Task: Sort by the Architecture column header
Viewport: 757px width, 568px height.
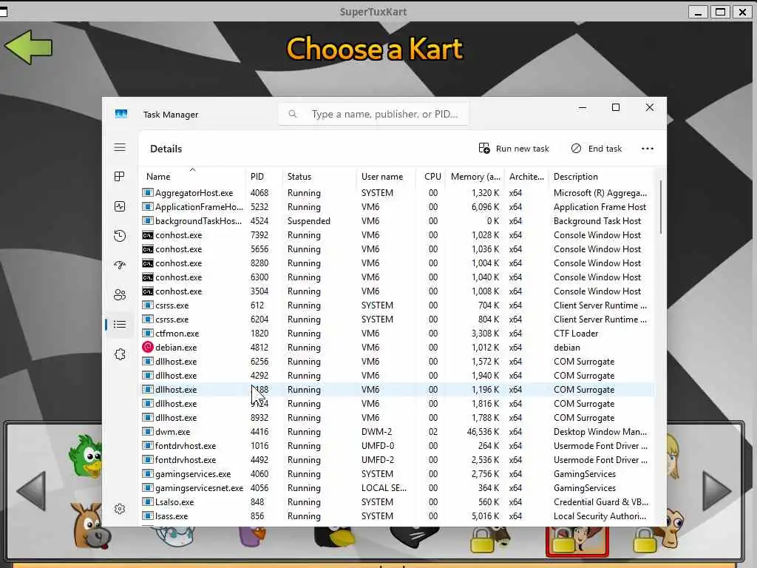Action: point(526,177)
